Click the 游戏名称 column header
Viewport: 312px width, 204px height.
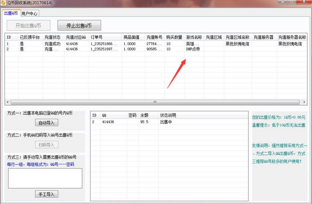(x=194, y=37)
